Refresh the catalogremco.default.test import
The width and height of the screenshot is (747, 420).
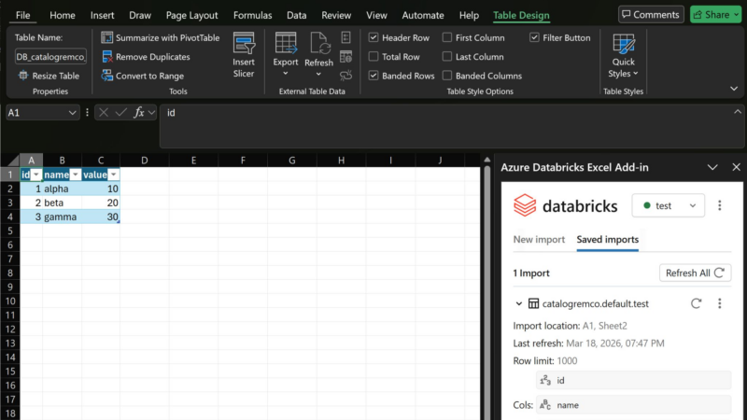point(696,303)
